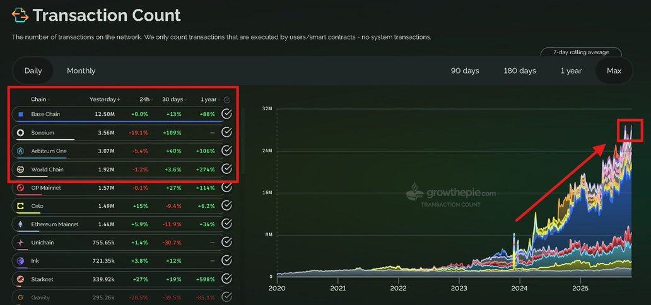Click the Unichain pink icon
Viewport: 651px width, 305px height.
21,243
